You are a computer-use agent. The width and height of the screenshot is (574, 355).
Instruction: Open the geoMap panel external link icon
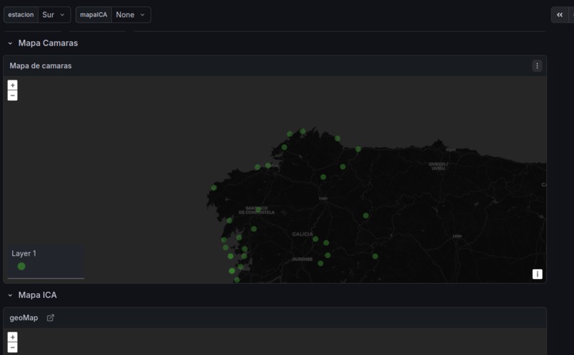(x=51, y=318)
